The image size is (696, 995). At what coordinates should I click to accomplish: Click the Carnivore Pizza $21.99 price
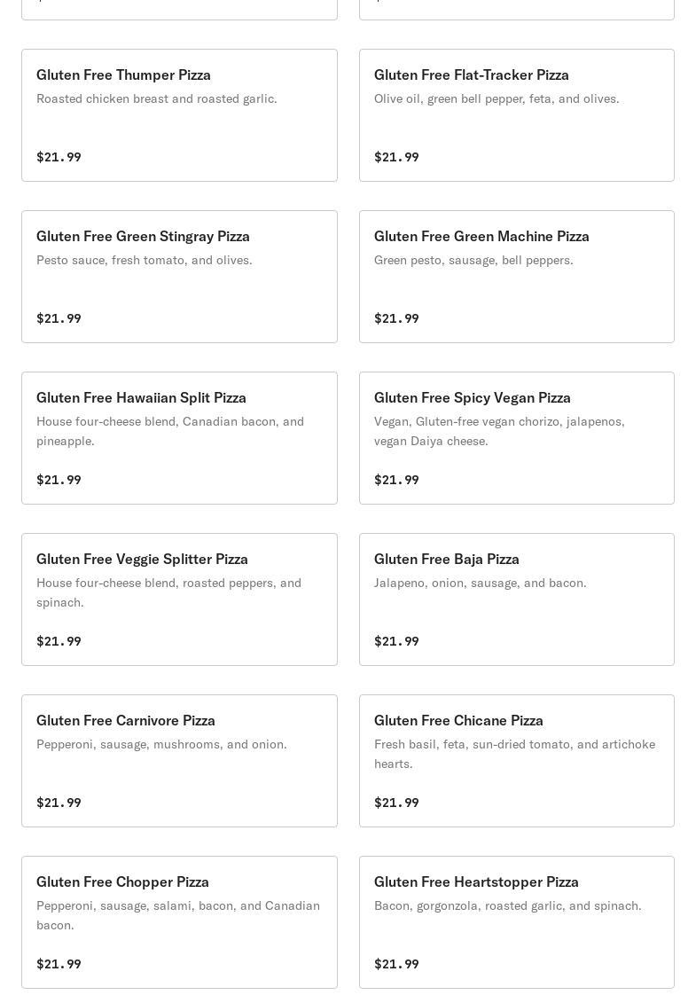click(x=59, y=803)
